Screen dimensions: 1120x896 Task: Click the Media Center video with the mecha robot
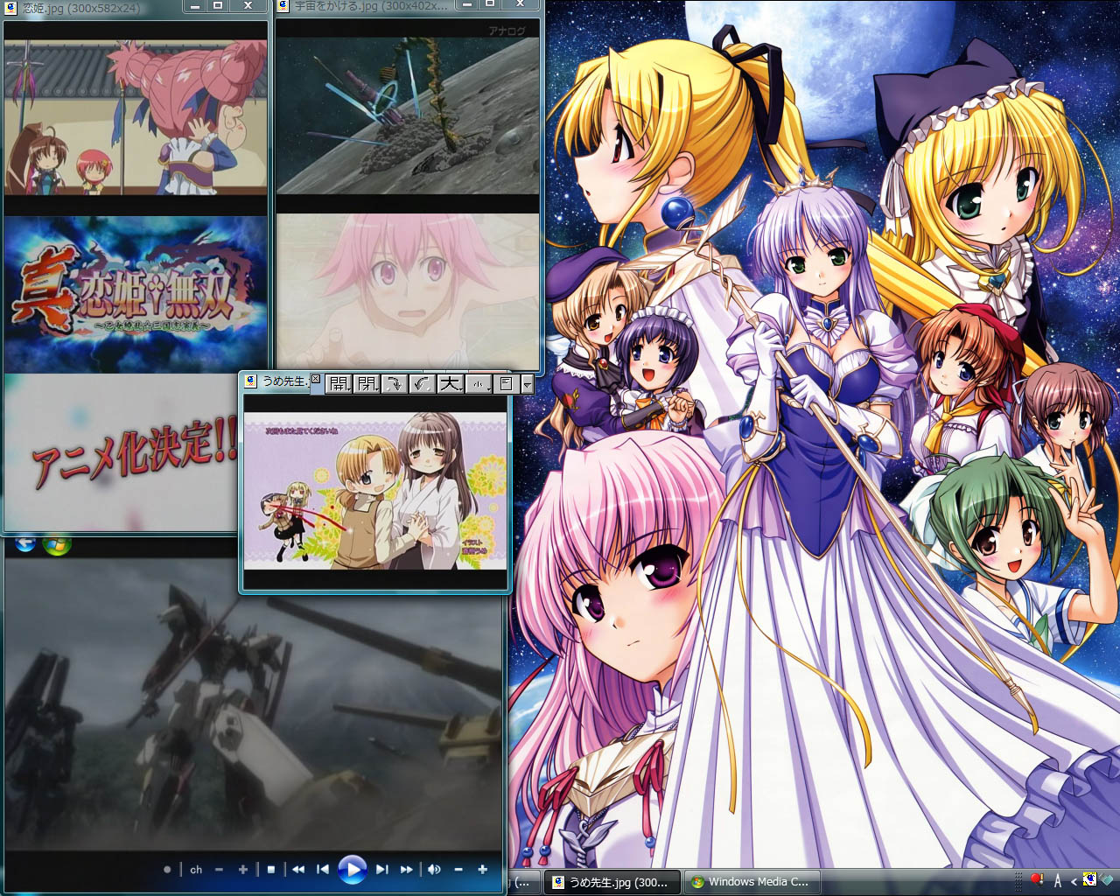pos(254,704)
